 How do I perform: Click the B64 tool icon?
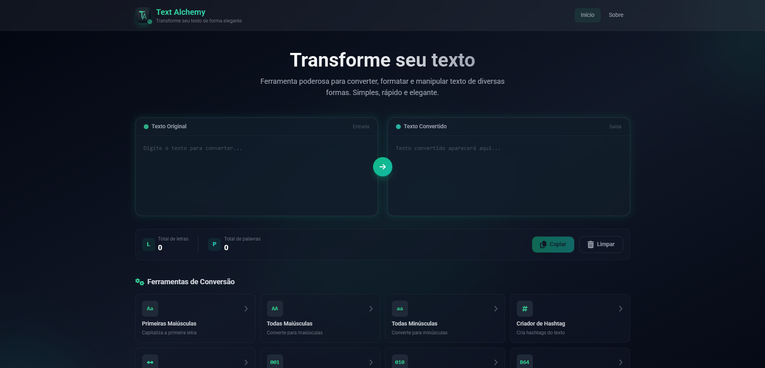524,362
